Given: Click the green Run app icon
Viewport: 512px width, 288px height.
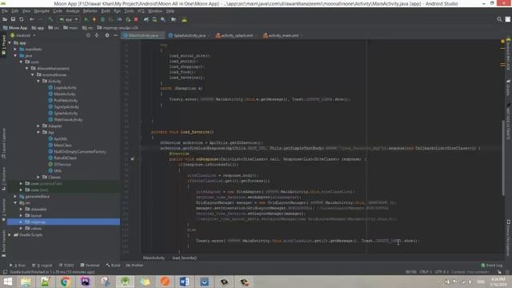Looking at the screenshot, I should point(86,19).
